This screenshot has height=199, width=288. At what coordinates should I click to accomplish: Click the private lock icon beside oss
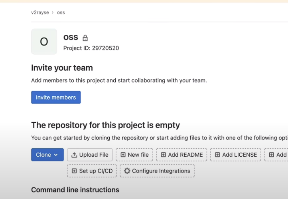pos(85,38)
